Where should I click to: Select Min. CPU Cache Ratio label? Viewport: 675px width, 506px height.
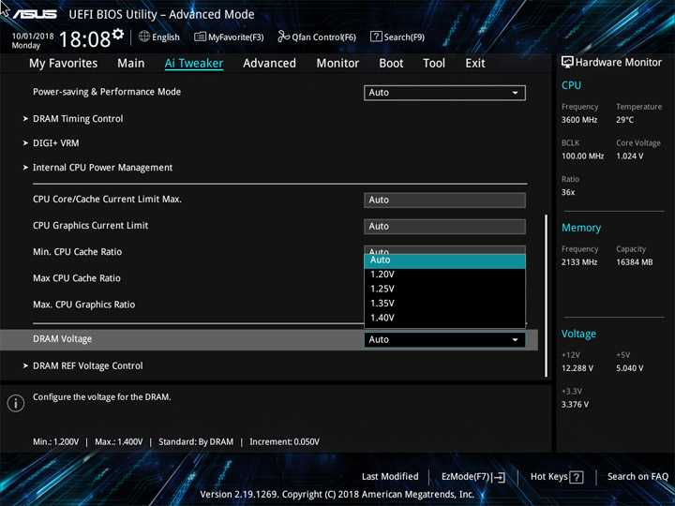(x=78, y=252)
